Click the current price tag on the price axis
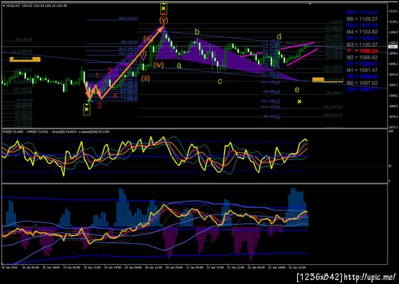The width and height of the screenshot is (399, 284). point(394,46)
